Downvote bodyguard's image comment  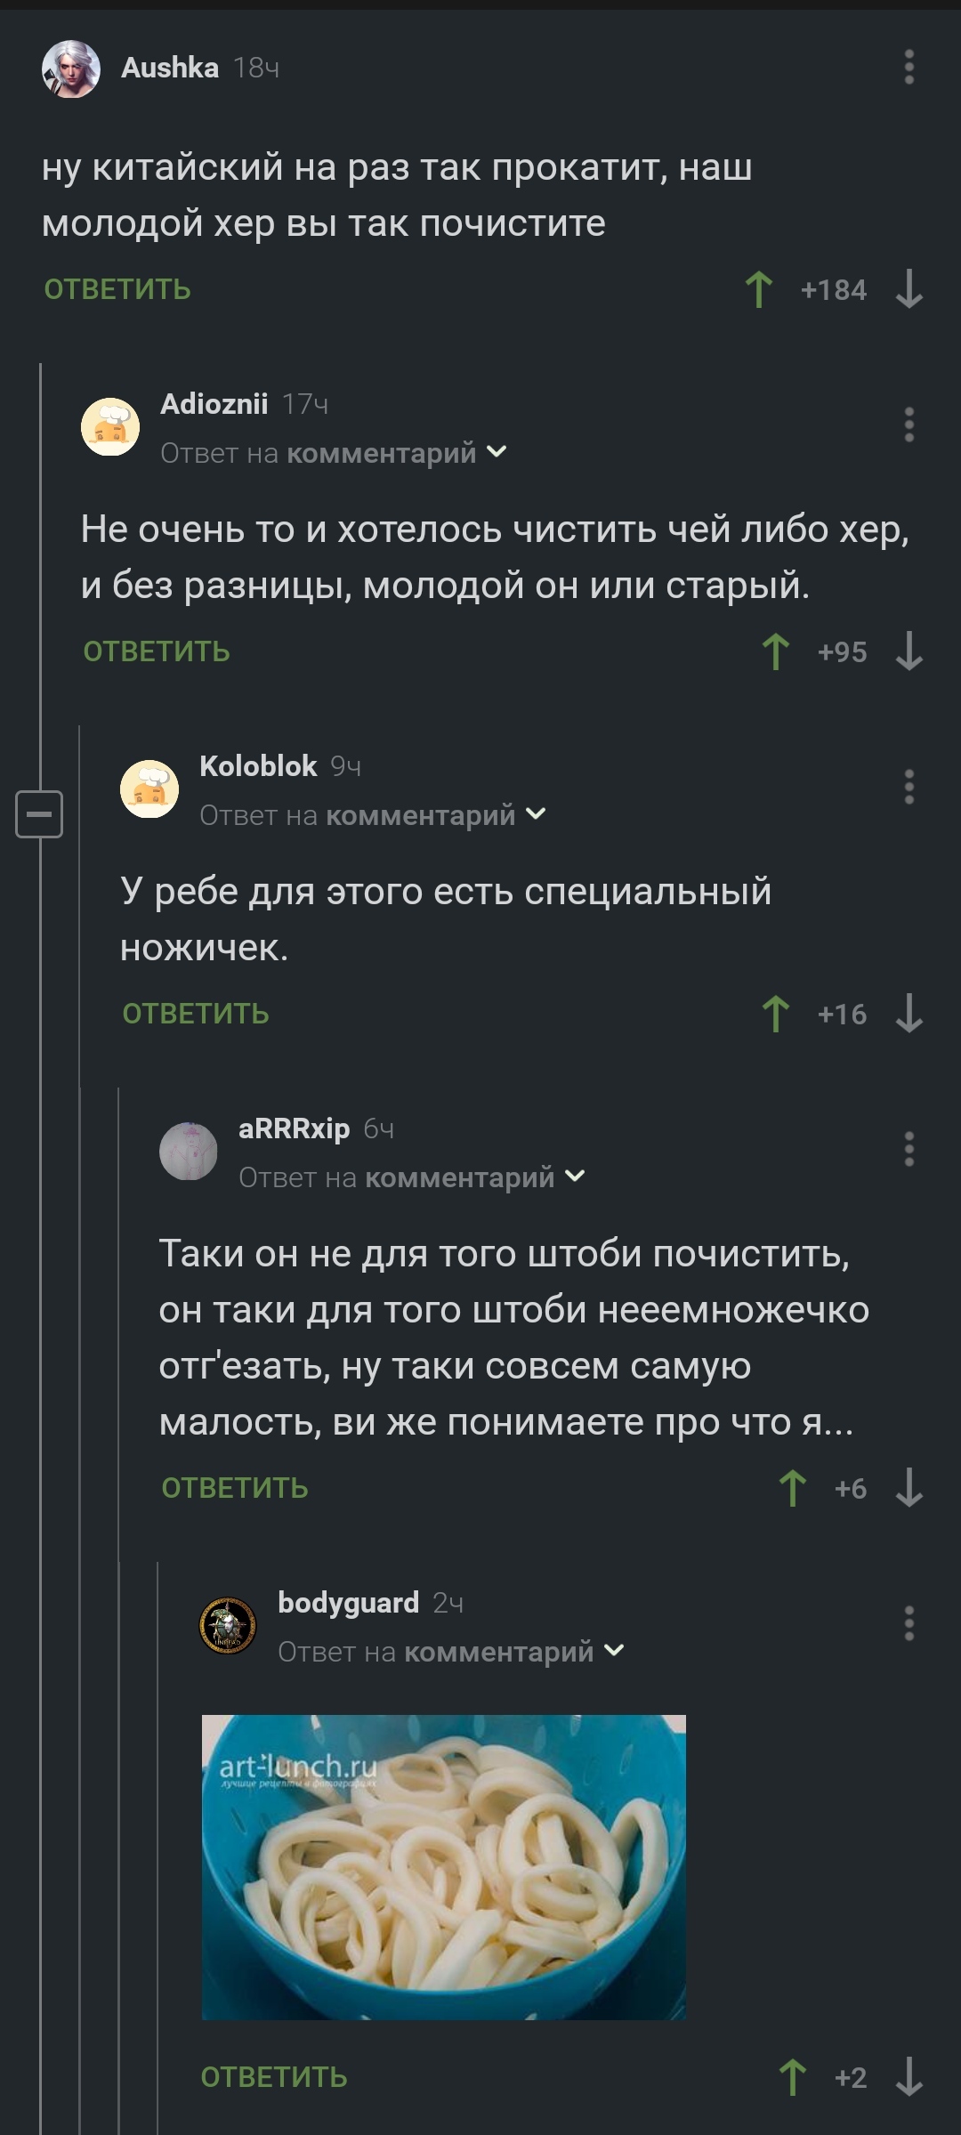909,2078
